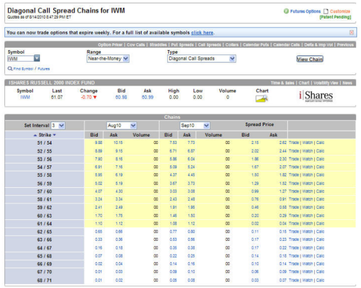The height and width of the screenshot is (288, 361).
Task: Click Sep10 bid 0.53 in 63 / 66 row
Action: [x=173, y=239]
